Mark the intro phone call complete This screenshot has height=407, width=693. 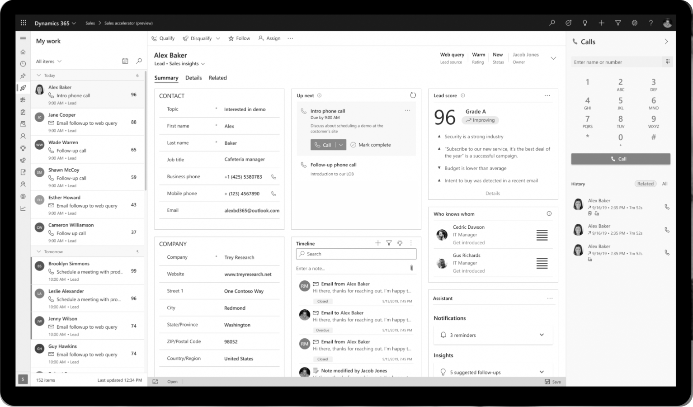370,145
